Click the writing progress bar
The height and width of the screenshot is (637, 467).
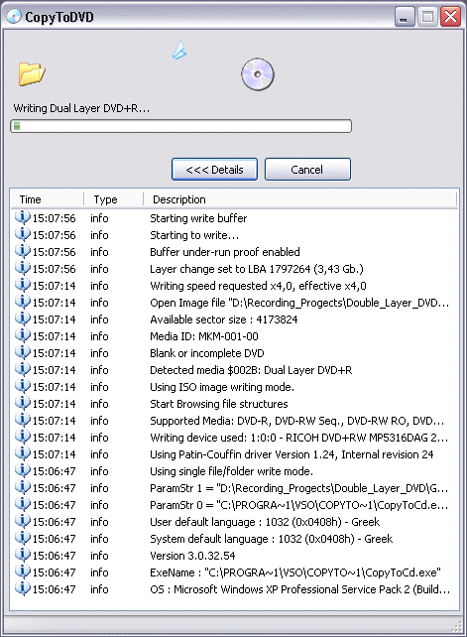pos(180,126)
